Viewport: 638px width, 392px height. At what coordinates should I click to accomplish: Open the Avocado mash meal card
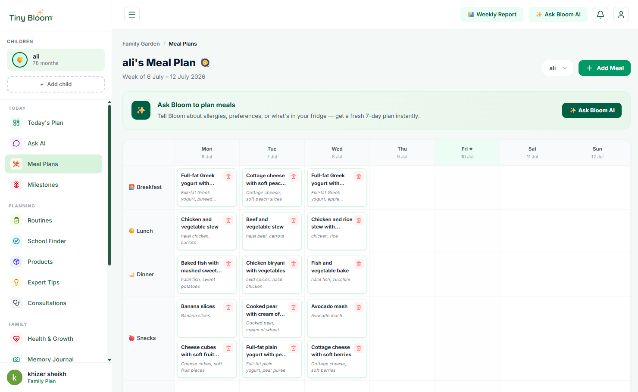[337, 318]
